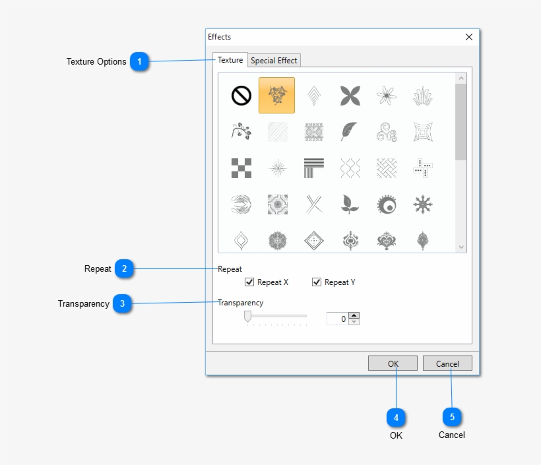The width and height of the screenshot is (541, 465).
Task: Open the Texture tab
Action: 230,60
